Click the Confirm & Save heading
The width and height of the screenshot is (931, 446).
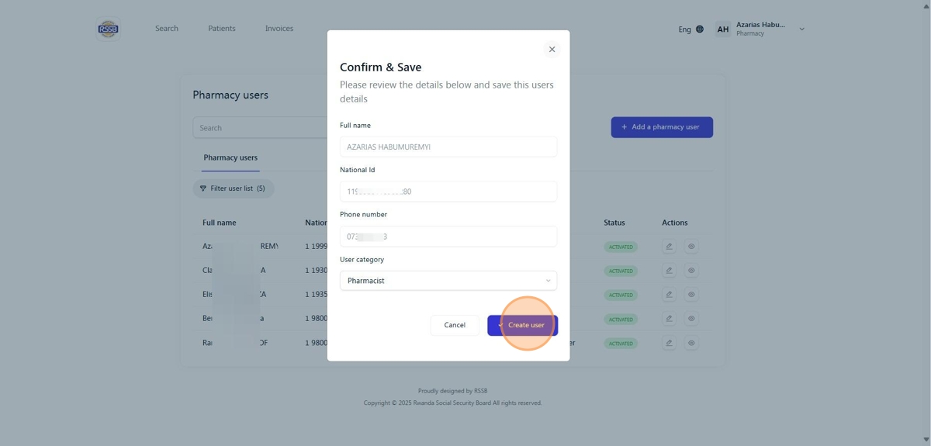pos(381,67)
